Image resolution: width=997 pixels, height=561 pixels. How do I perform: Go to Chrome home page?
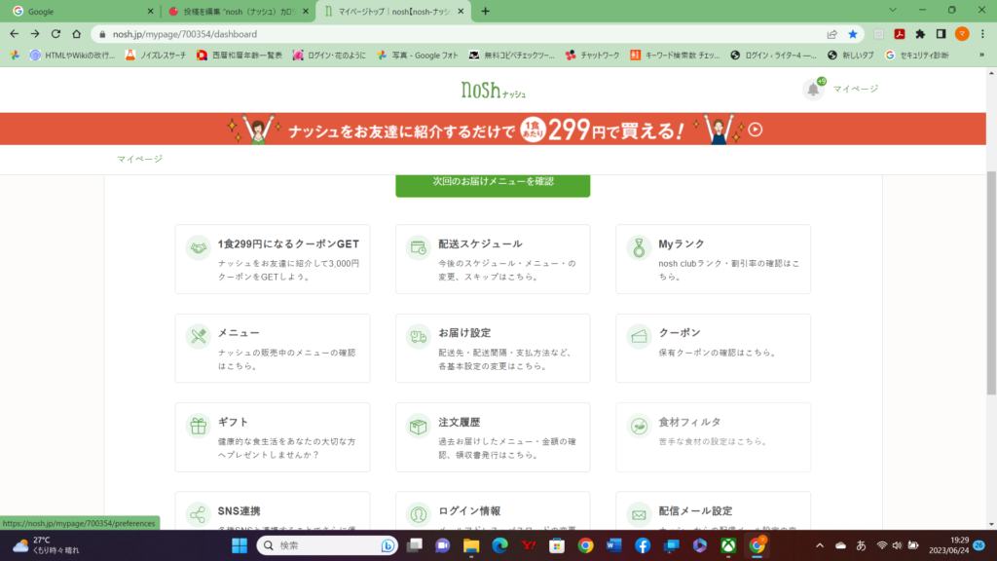click(x=76, y=34)
